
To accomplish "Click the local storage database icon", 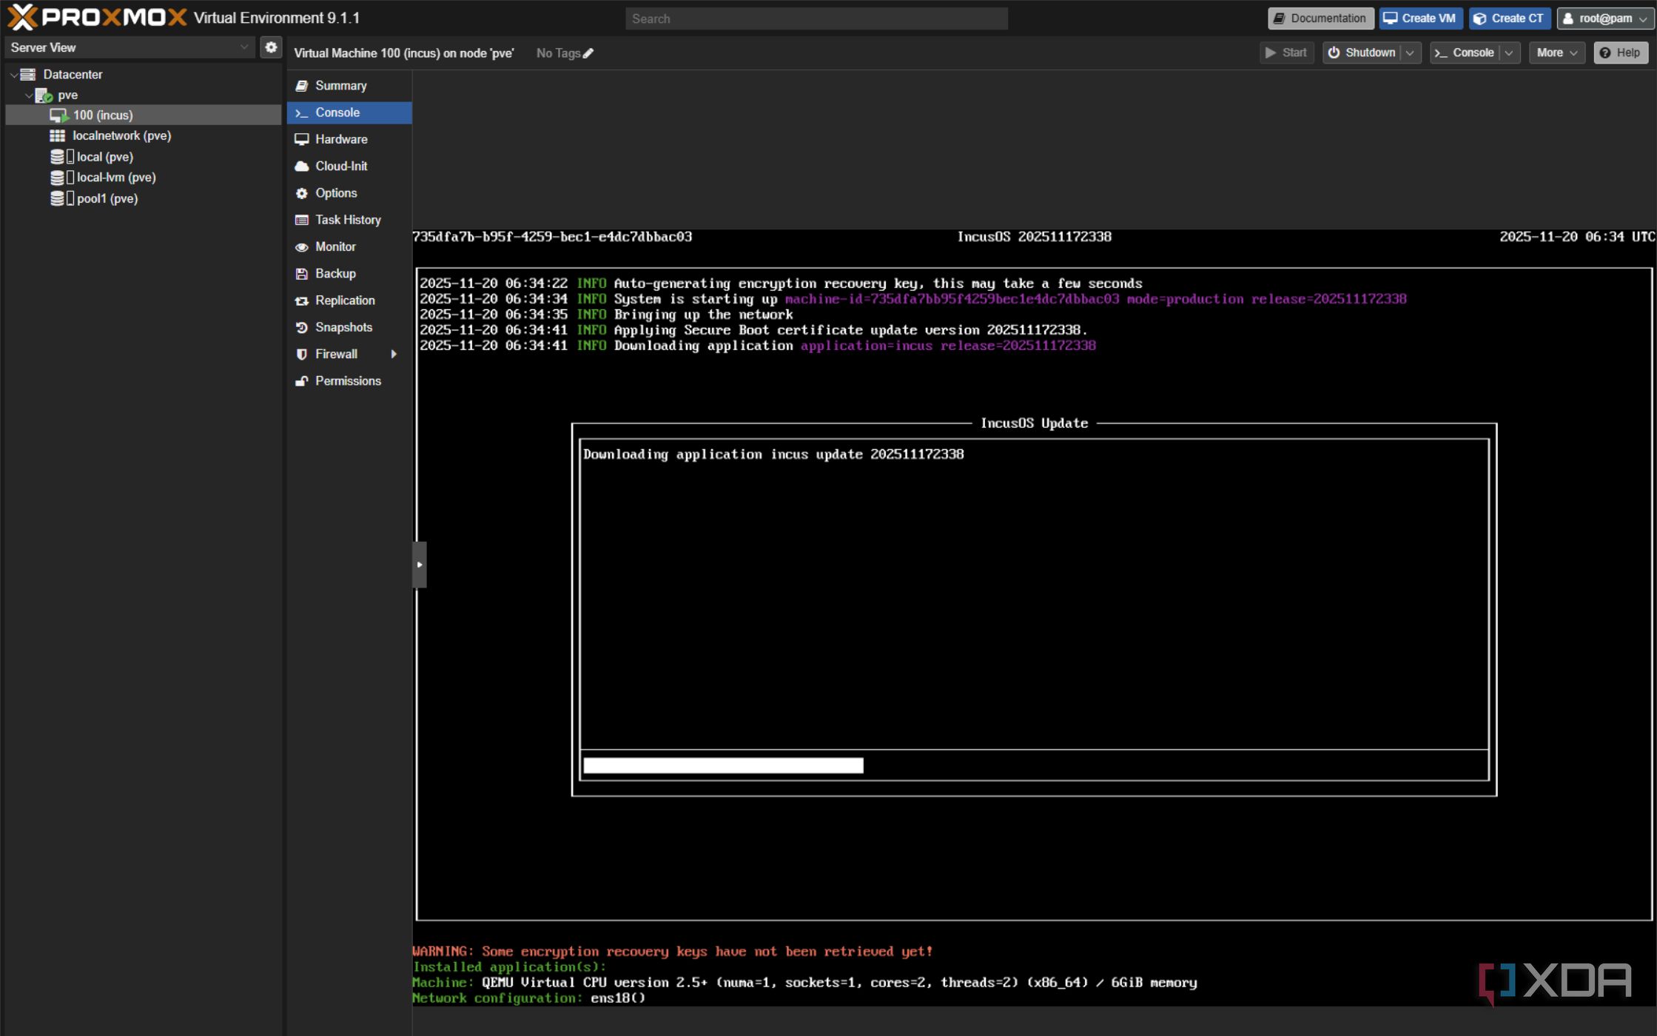I will pos(57,157).
